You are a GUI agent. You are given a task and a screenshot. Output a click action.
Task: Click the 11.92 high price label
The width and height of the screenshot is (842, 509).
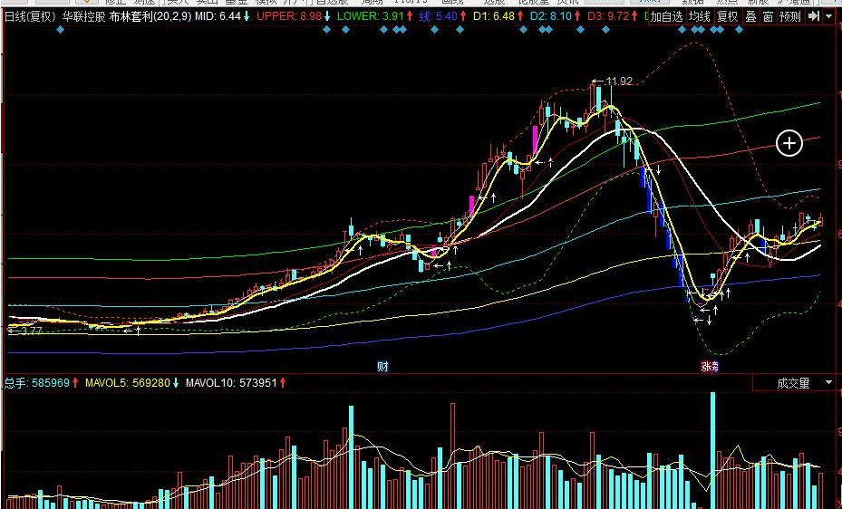[619, 81]
